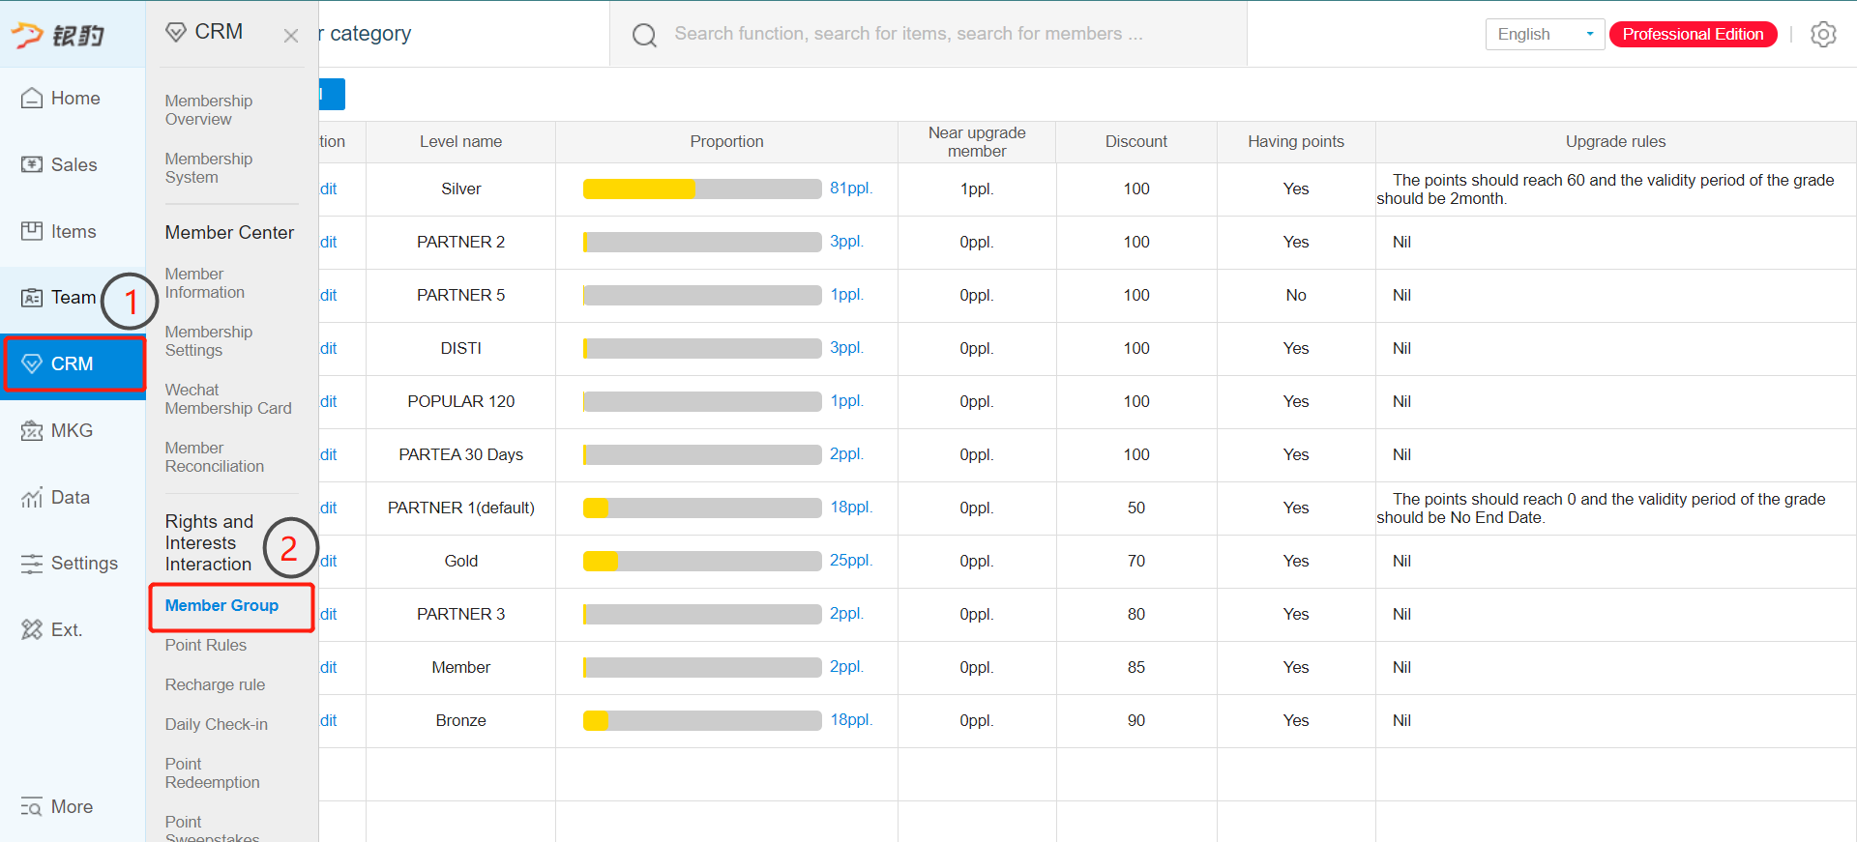Open Point Redeemption menu item

point(213,773)
